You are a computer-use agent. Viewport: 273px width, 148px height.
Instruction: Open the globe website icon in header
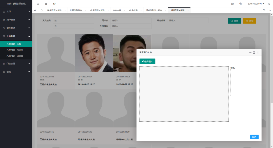point(46,4)
